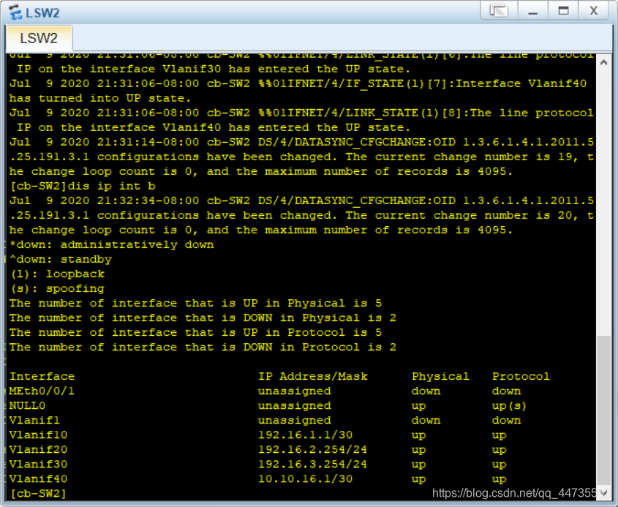618x507 pixels.
Task: Select the Vlanif1 interface name
Action: click(x=34, y=420)
